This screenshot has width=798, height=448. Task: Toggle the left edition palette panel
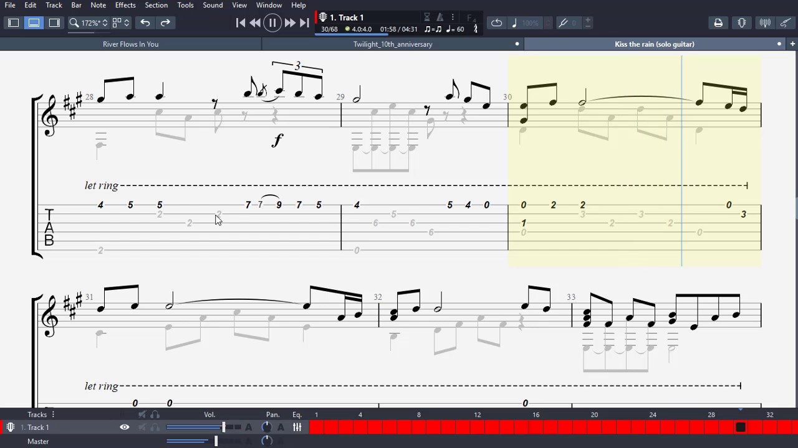pos(13,23)
